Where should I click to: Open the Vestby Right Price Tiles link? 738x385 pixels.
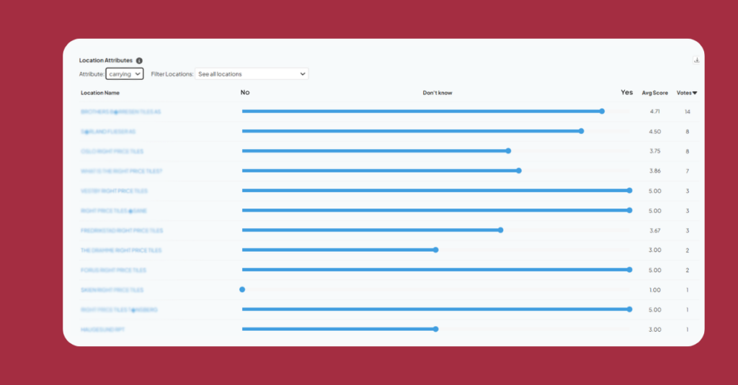point(115,191)
